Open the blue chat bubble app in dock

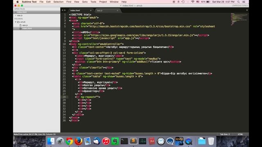170,141
